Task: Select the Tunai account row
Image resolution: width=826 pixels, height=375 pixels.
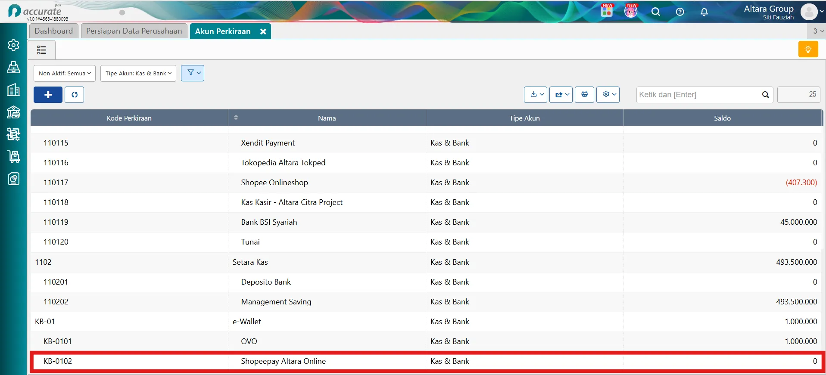Action: coord(427,242)
